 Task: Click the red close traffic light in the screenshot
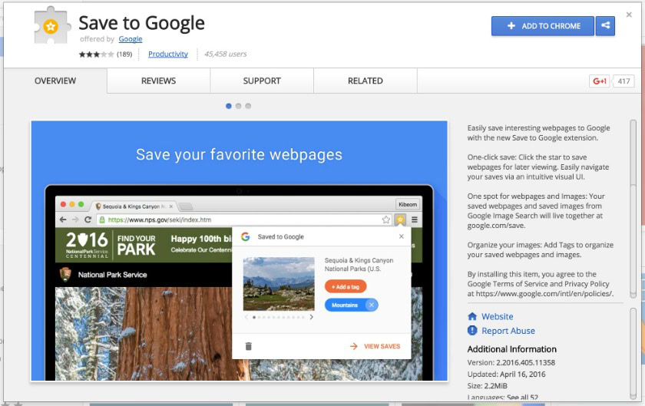click(x=63, y=204)
